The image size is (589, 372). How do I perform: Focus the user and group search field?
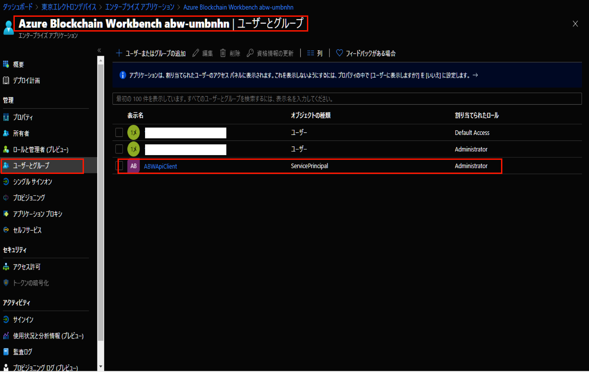pos(347,99)
